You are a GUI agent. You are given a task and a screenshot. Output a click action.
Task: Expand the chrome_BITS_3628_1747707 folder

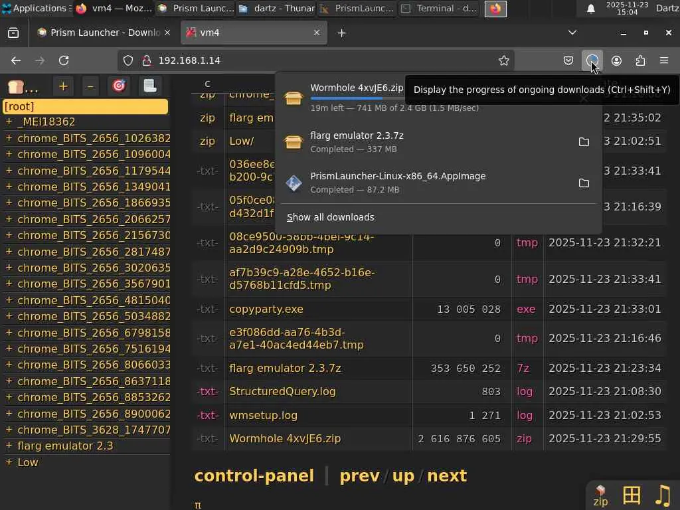coord(9,430)
